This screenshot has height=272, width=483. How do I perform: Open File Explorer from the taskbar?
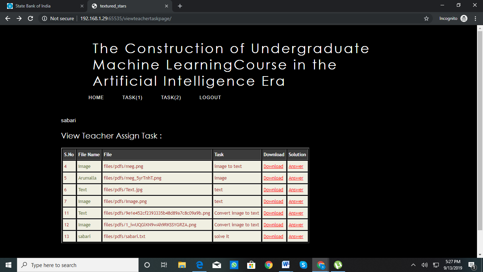pos(182,265)
